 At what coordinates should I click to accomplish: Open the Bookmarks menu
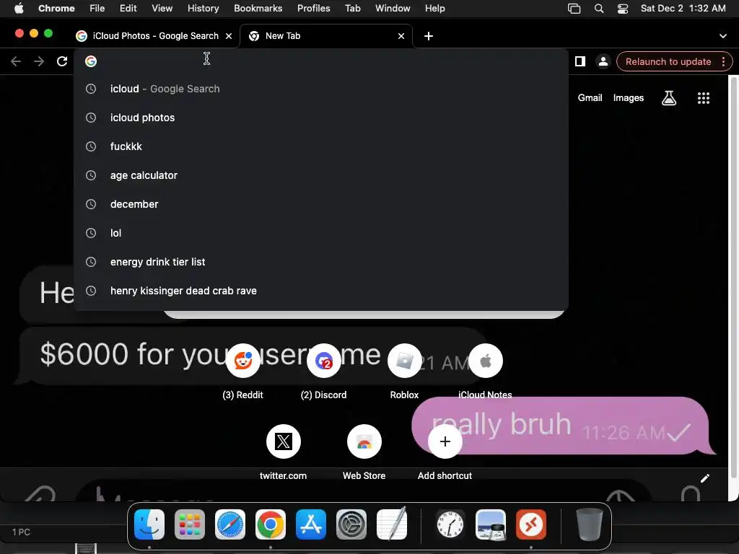pyautogui.click(x=258, y=9)
